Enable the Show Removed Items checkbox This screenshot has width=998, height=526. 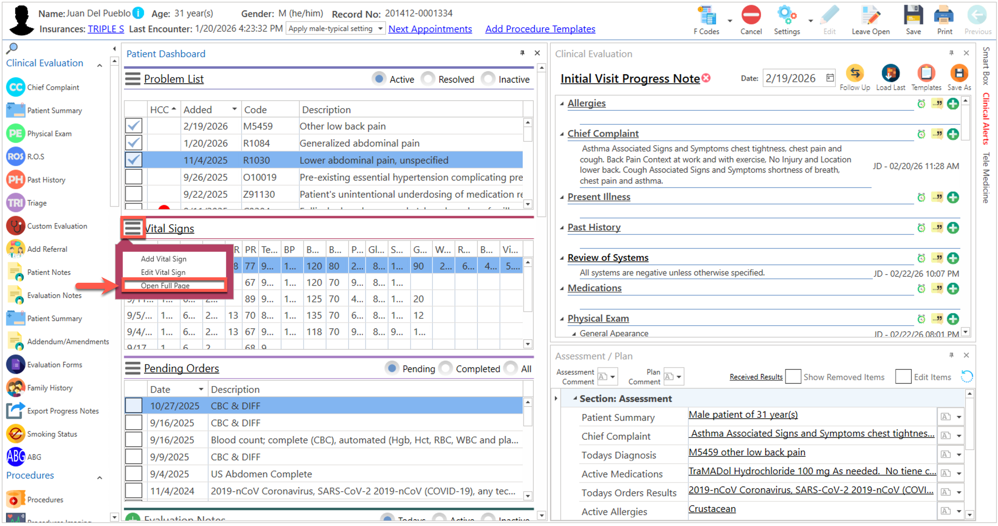[x=793, y=376]
